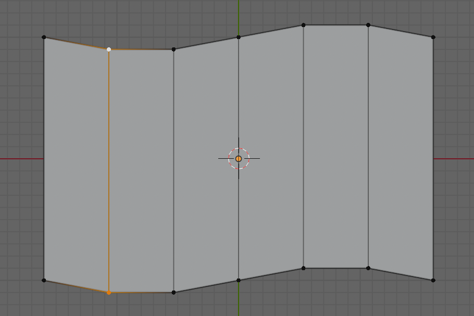Select the rightmost face of the mesh
Image resolution: width=474 pixels, height=316 pixels.
tap(401, 156)
